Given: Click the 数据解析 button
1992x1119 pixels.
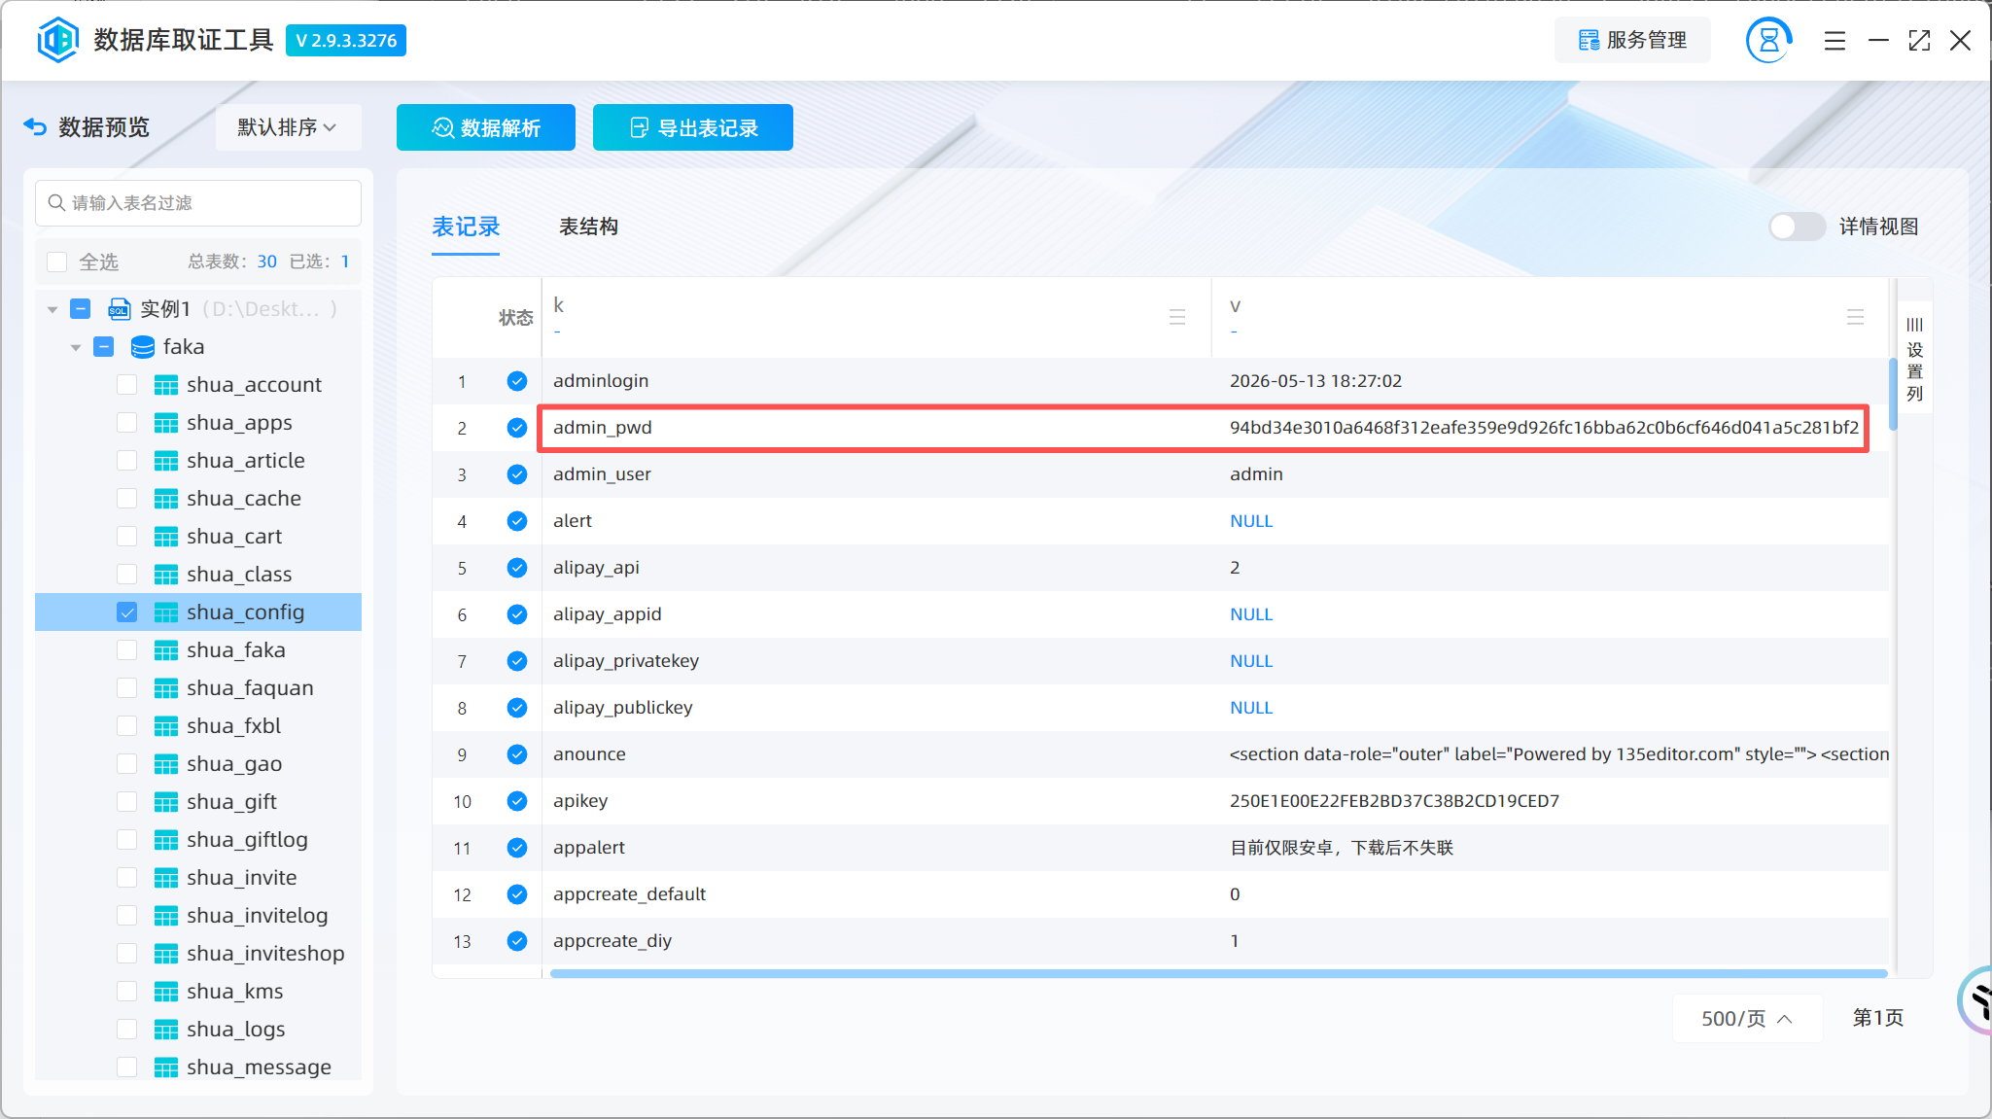Looking at the screenshot, I should (x=486, y=127).
